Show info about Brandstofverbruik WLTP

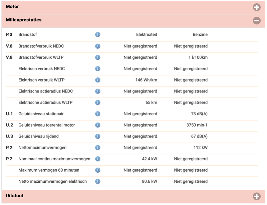tap(98, 57)
